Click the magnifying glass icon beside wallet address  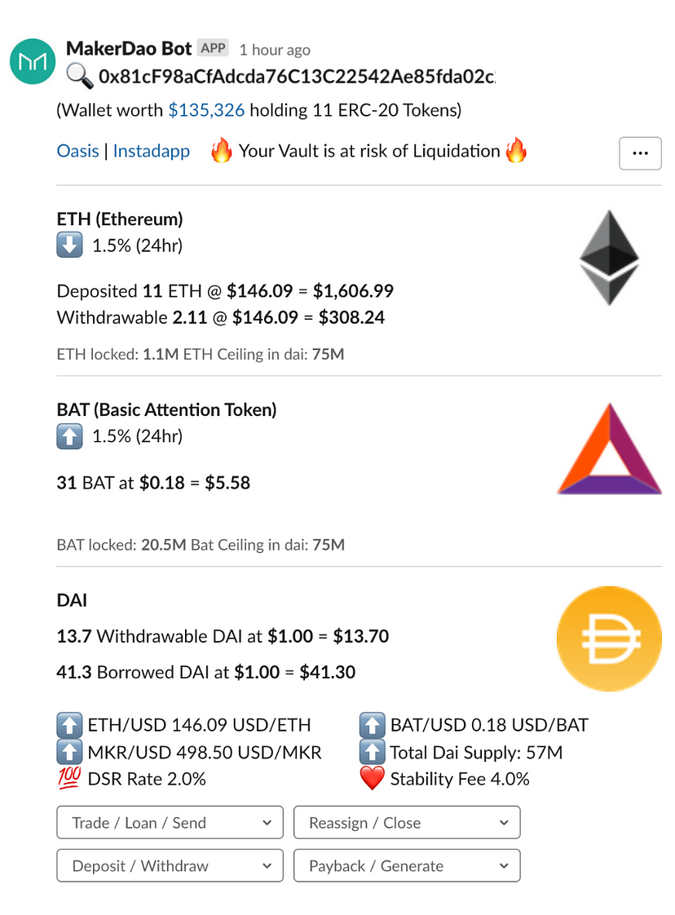click(79, 77)
